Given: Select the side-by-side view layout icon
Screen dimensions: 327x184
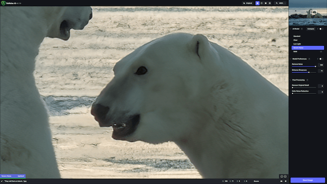Looking at the screenshot, I should (266, 3).
